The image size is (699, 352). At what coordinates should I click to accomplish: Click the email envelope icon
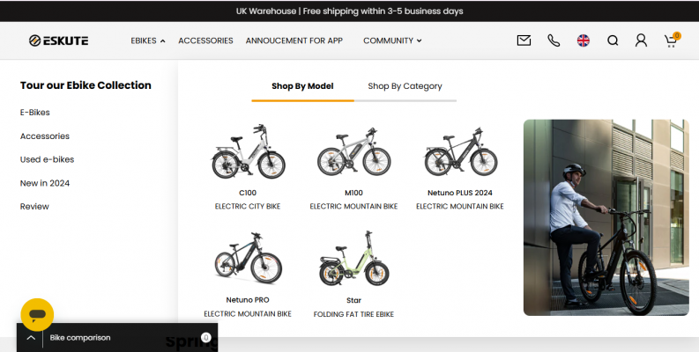524,40
